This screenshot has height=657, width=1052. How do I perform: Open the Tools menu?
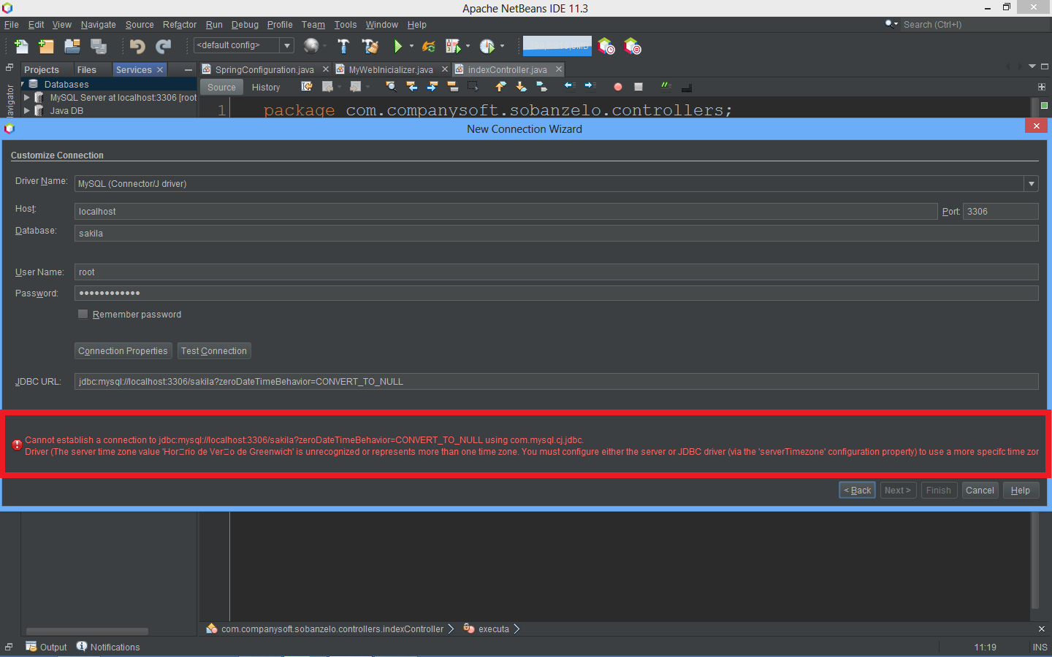pyautogui.click(x=346, y=24)
